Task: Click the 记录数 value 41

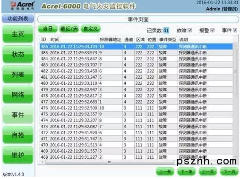Action: click(166, 30)
